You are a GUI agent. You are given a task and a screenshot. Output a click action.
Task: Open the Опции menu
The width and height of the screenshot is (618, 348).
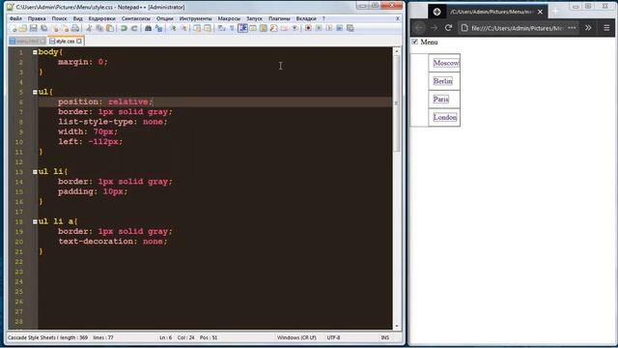[x=165, y=18]
